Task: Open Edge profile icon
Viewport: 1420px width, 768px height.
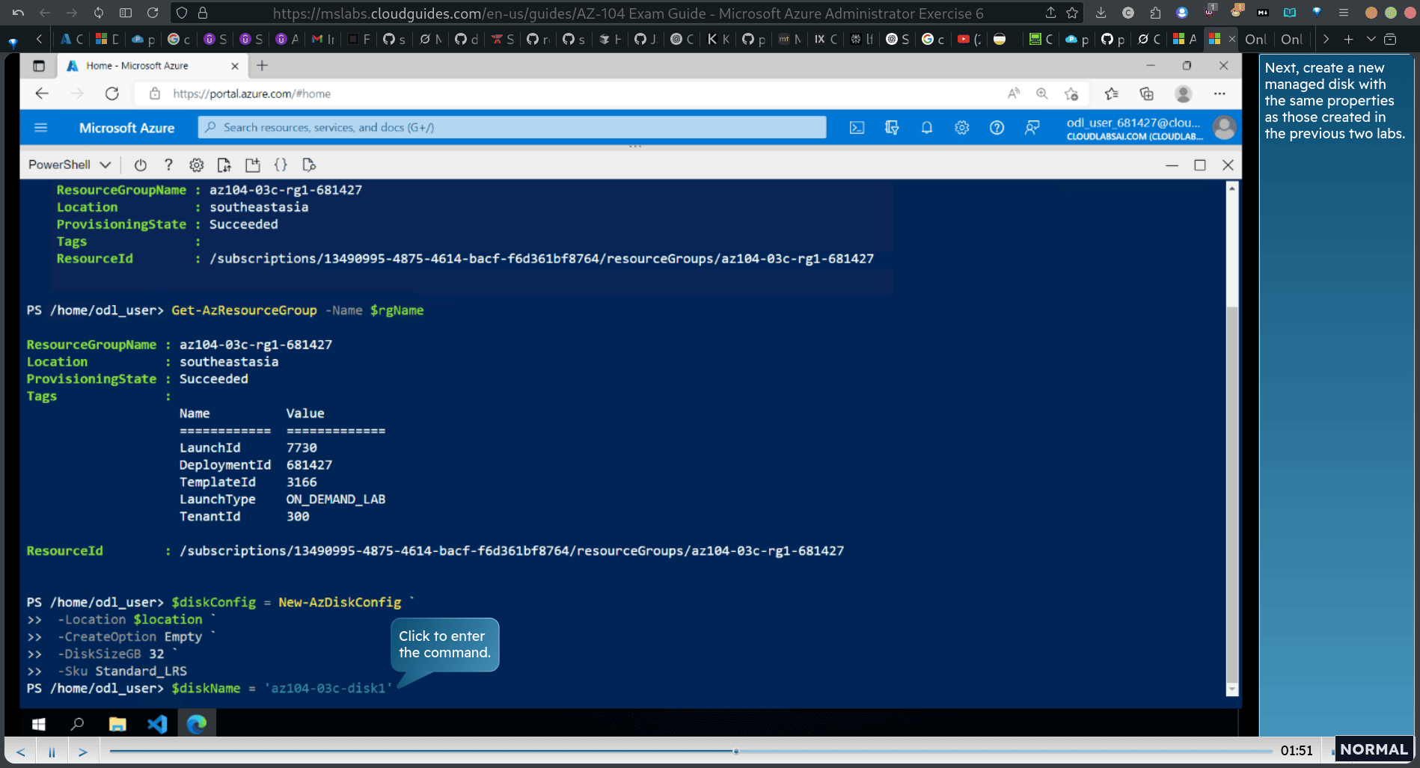Action: tap(1183, 93)
